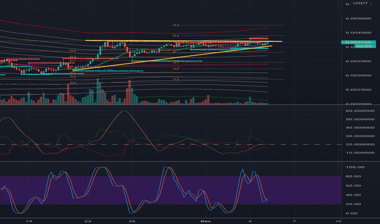Viewport: 380px width, 224px height.
Task: Select the current price tag 0.004166
Action: [x=358, y=42]
